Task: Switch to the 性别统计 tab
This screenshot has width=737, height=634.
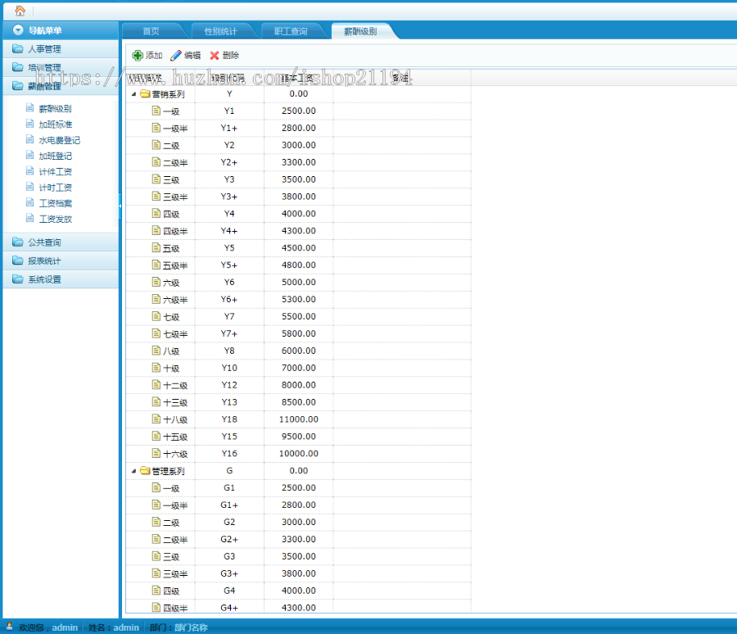Action: (221, 31)
